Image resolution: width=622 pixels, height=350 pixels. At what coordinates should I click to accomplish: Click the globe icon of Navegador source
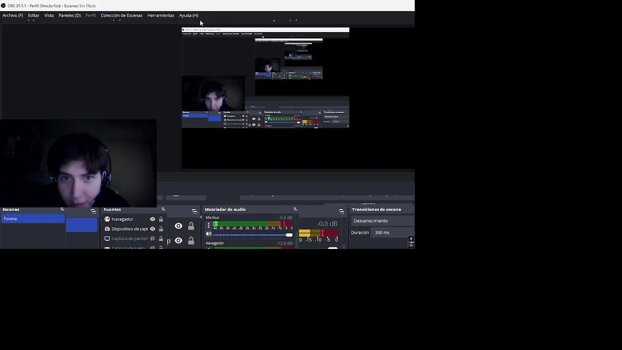[x=107, y=219]
